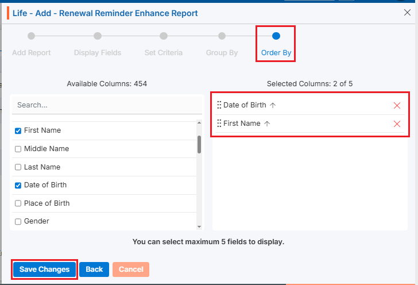This screenshot has height=285, width=418.
Task: Check the Middle Name checkbox
Action: (18, 149)
